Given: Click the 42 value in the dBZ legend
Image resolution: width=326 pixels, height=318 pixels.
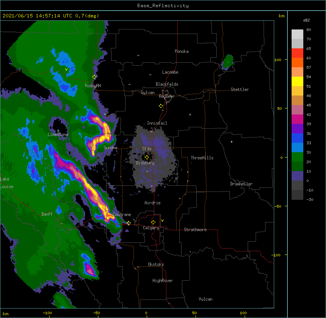Looking at the screenshot, I should (309, 114).
